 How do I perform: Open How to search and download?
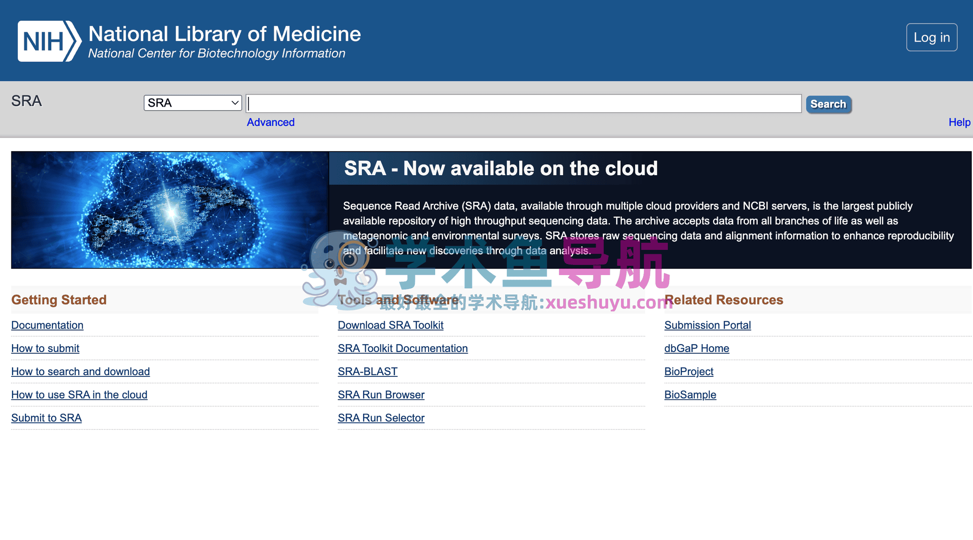coord(80,371)
